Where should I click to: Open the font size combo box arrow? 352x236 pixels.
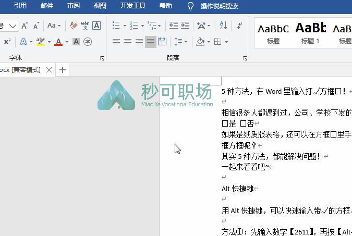pos(13,26)
